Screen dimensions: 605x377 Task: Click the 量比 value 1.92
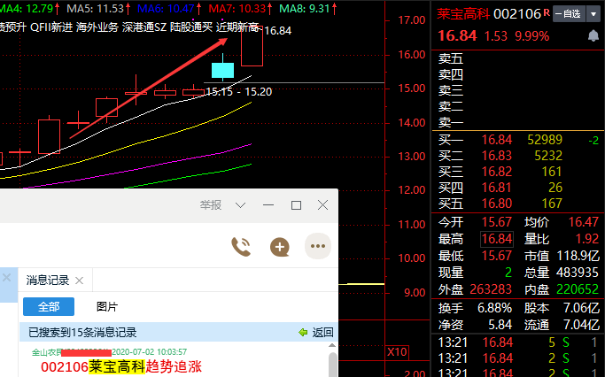[587, 239]
